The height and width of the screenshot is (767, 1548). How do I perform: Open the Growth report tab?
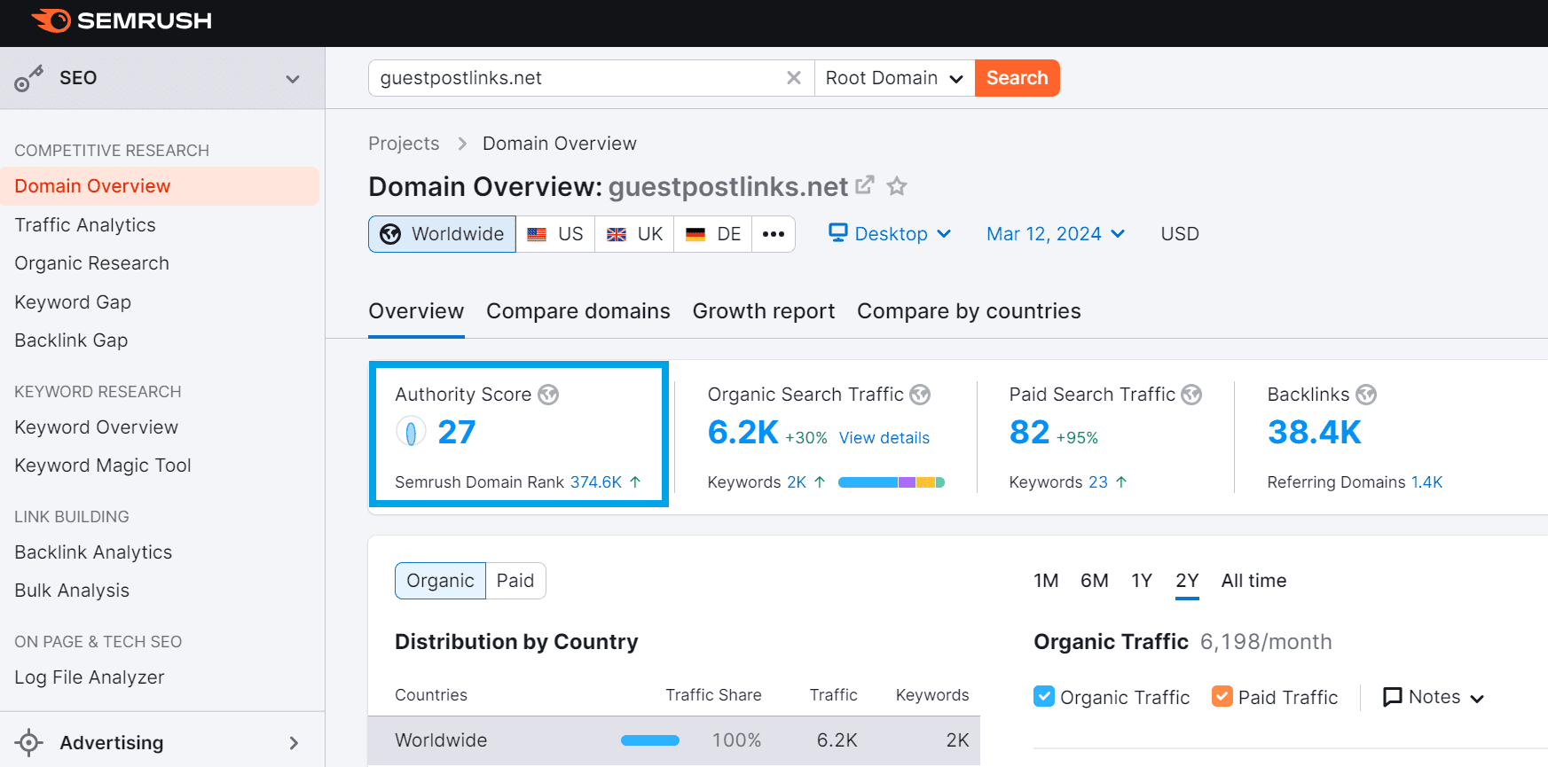pyautogui.click(x=763, y=311)
